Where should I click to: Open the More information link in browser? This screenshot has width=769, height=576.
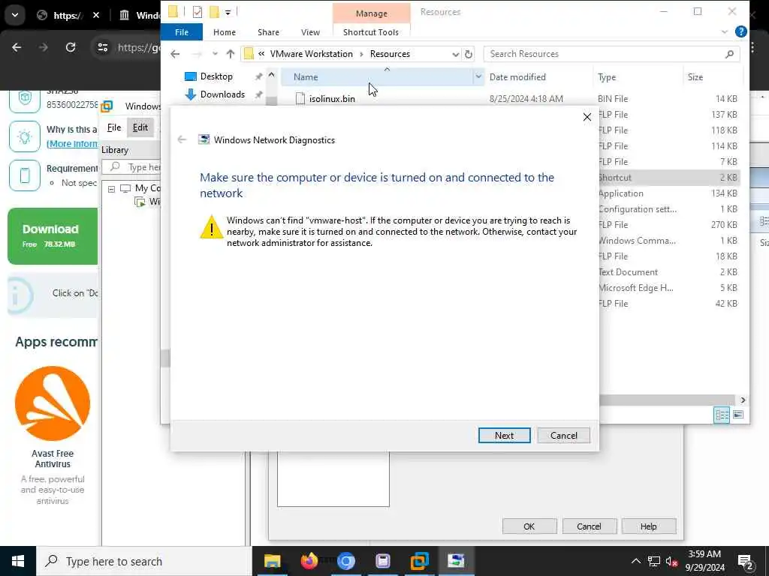click(x=72, y=144)
